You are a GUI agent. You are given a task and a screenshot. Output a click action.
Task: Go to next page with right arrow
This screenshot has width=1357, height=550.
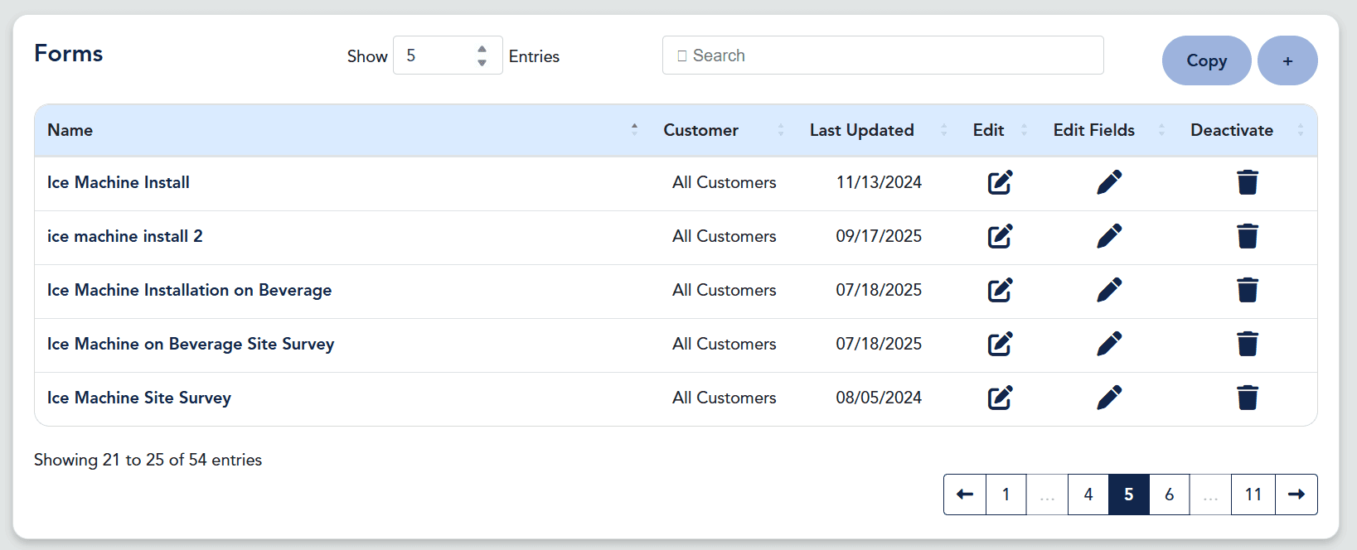pos(1296,495)
